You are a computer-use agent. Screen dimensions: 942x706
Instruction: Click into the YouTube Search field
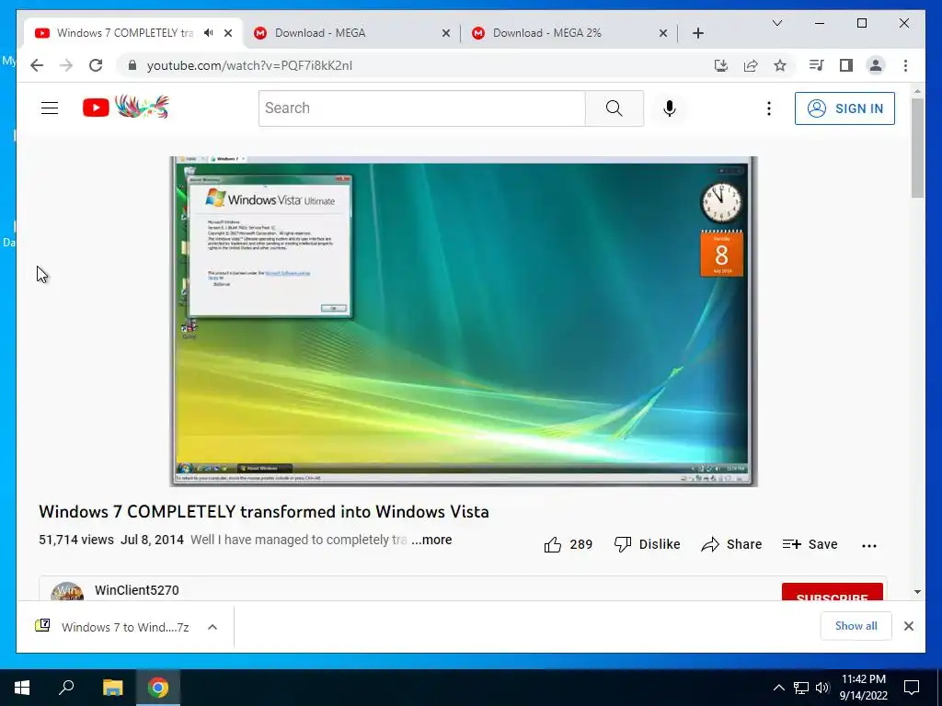click(421, 108)
